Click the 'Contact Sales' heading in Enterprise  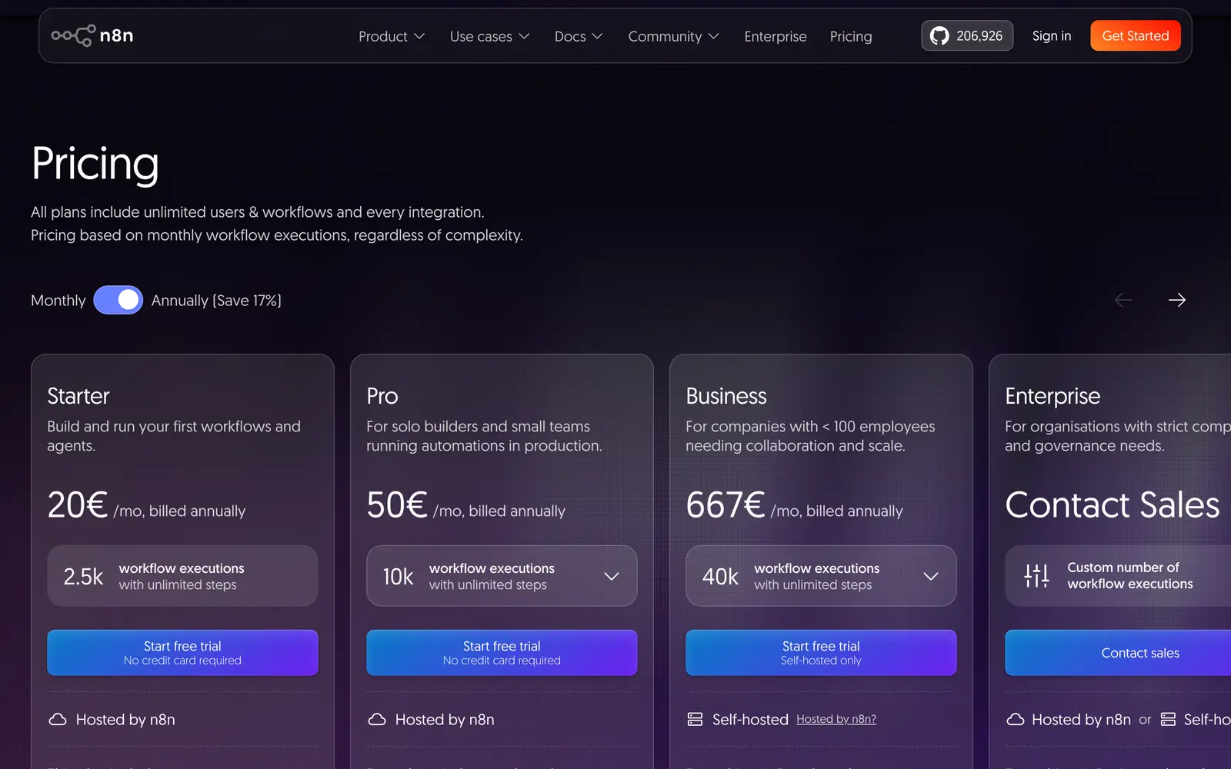1113,505
